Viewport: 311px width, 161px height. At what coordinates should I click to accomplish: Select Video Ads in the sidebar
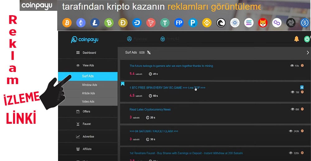tap(88, 101)
